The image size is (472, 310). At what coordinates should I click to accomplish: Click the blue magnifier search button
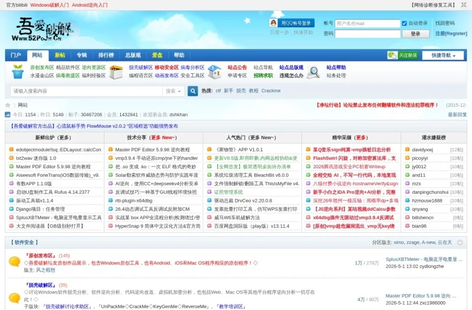(193, 91)
